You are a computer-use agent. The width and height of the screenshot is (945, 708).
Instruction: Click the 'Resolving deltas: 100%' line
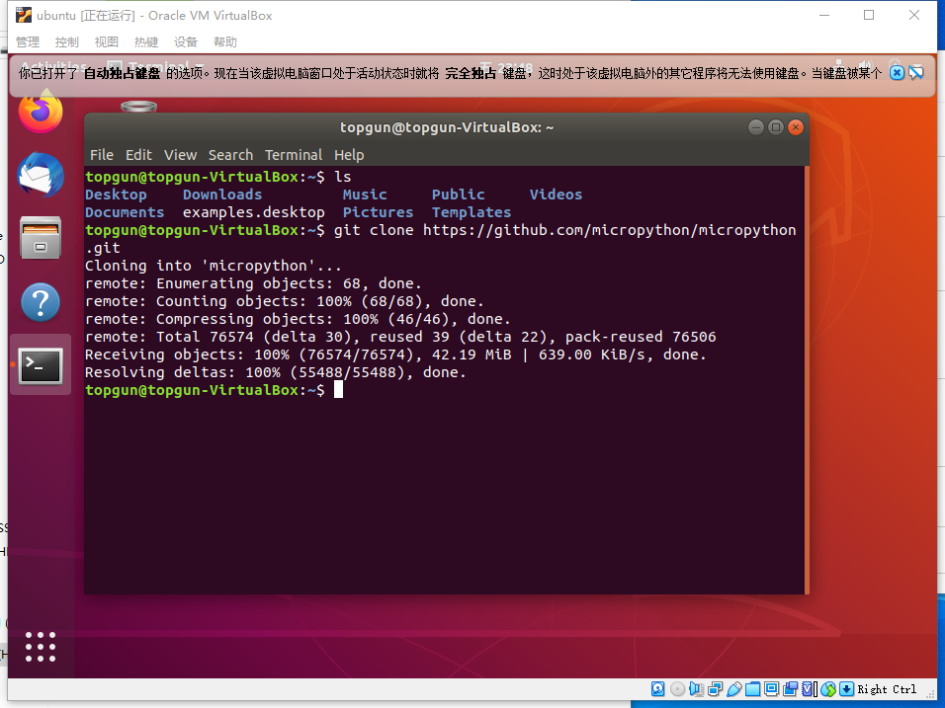coord(276,372)
